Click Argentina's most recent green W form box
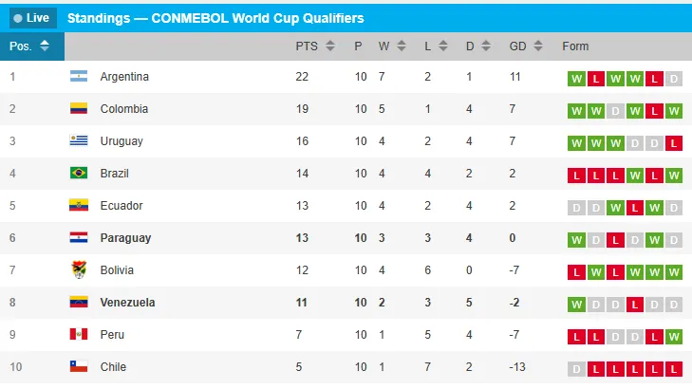692x389 pixels. point(635,80)
